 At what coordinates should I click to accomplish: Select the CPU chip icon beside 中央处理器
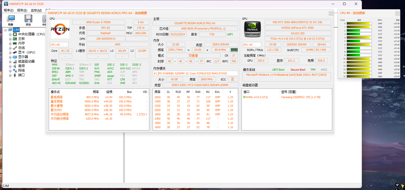click(x=15, y=34)
